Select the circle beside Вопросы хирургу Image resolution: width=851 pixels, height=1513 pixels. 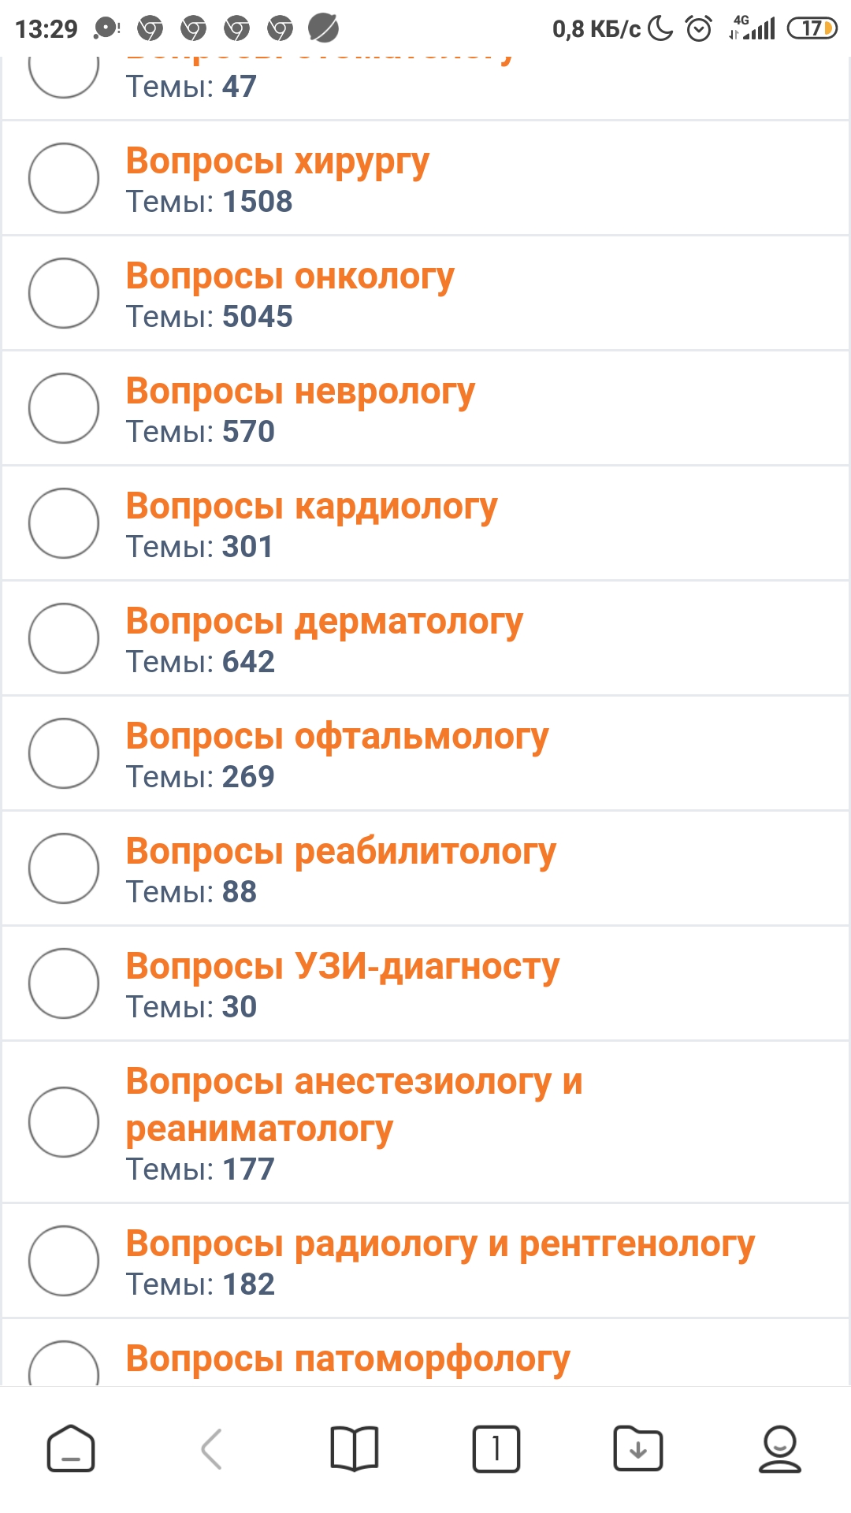click(x=64, y=178)
